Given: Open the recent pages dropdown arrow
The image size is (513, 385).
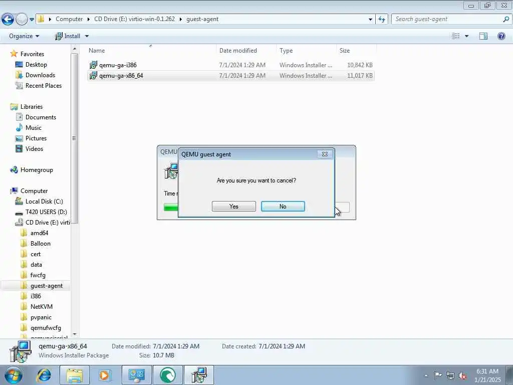Looking at the screenshot, I should [x=32, y=20].
